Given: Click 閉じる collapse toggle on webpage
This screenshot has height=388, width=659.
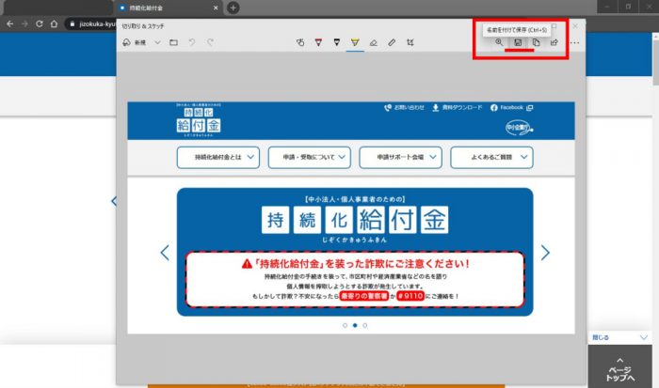Looking at the screenshot, I should coord(619,337).
